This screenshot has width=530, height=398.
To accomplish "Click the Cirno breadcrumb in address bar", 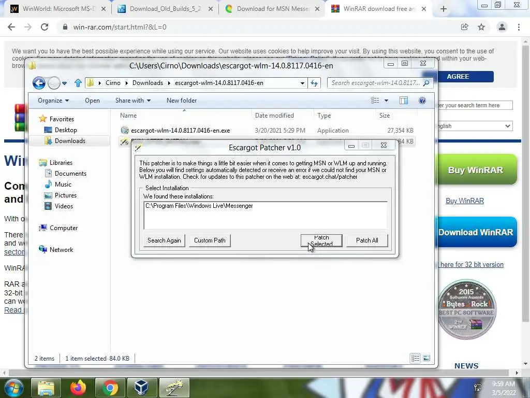I will coord(113,83).
